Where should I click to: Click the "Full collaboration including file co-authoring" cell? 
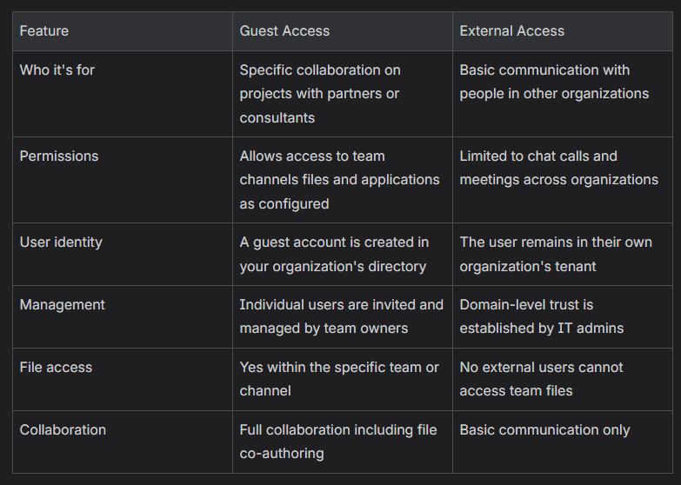(337, 442)
